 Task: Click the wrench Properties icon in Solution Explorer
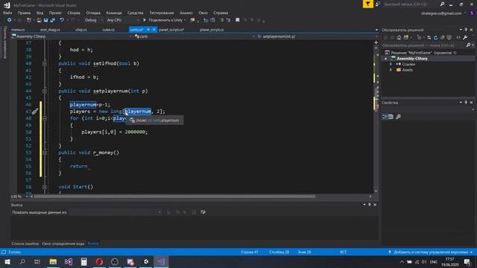(x=465, y=38)
